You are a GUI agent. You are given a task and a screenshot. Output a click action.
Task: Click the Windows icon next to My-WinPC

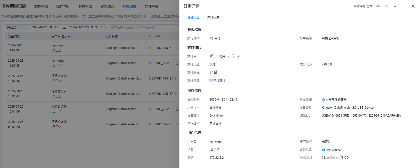click(x=323, y=150)
